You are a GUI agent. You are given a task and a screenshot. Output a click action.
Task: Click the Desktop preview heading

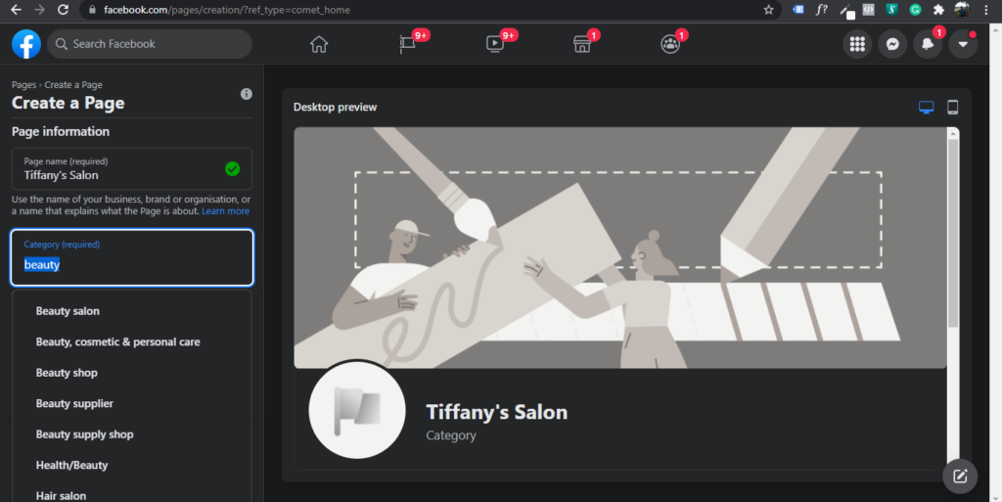coord(335,108)
